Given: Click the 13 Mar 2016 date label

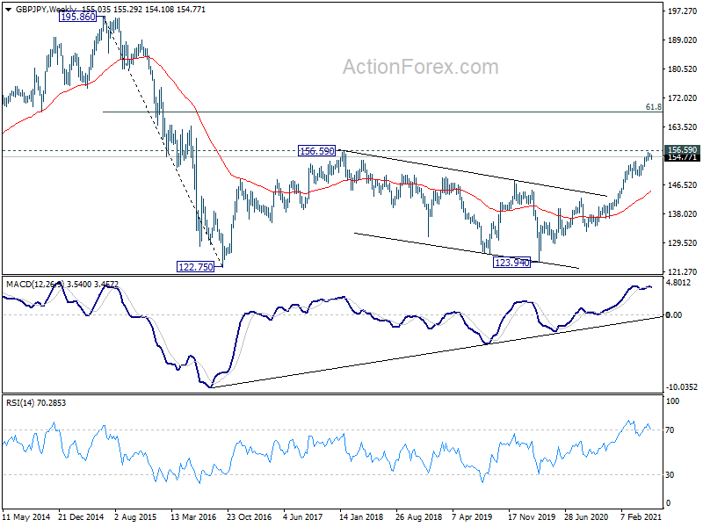Looking at the screenshot, I should [x=193, y=516].
